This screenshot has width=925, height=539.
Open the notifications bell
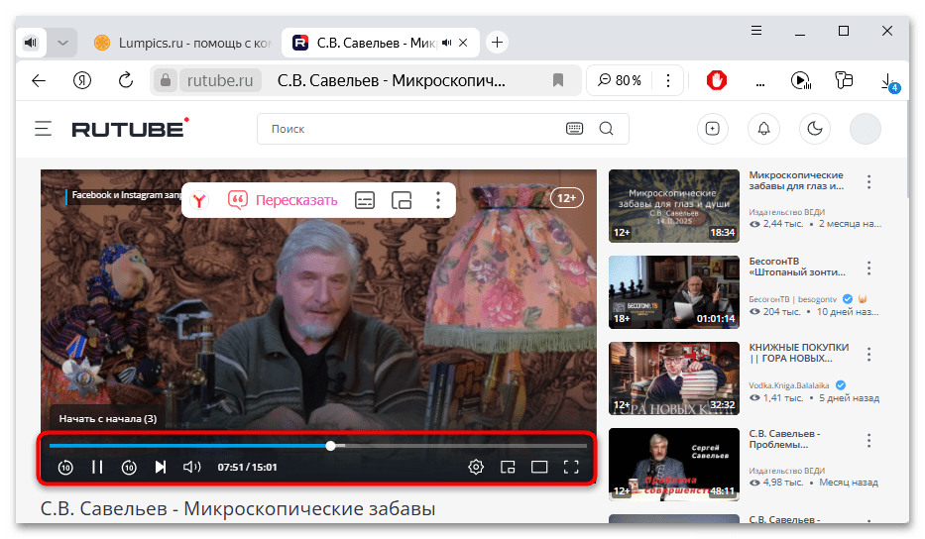click(763, 129)
